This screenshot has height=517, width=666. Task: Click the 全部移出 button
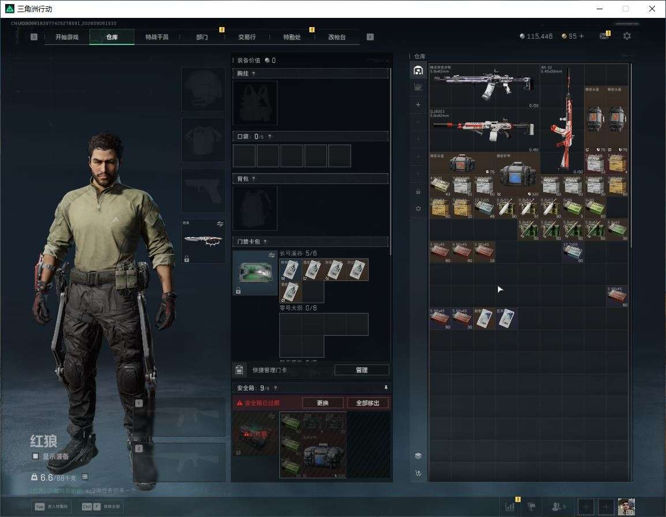[x=368, y=403]
